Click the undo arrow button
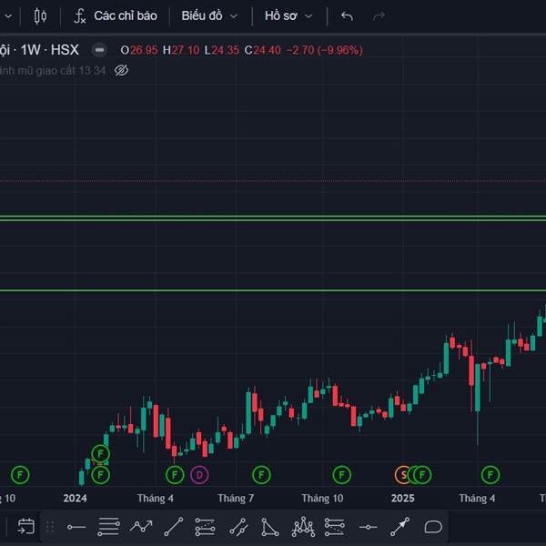 tap(347, 15)
